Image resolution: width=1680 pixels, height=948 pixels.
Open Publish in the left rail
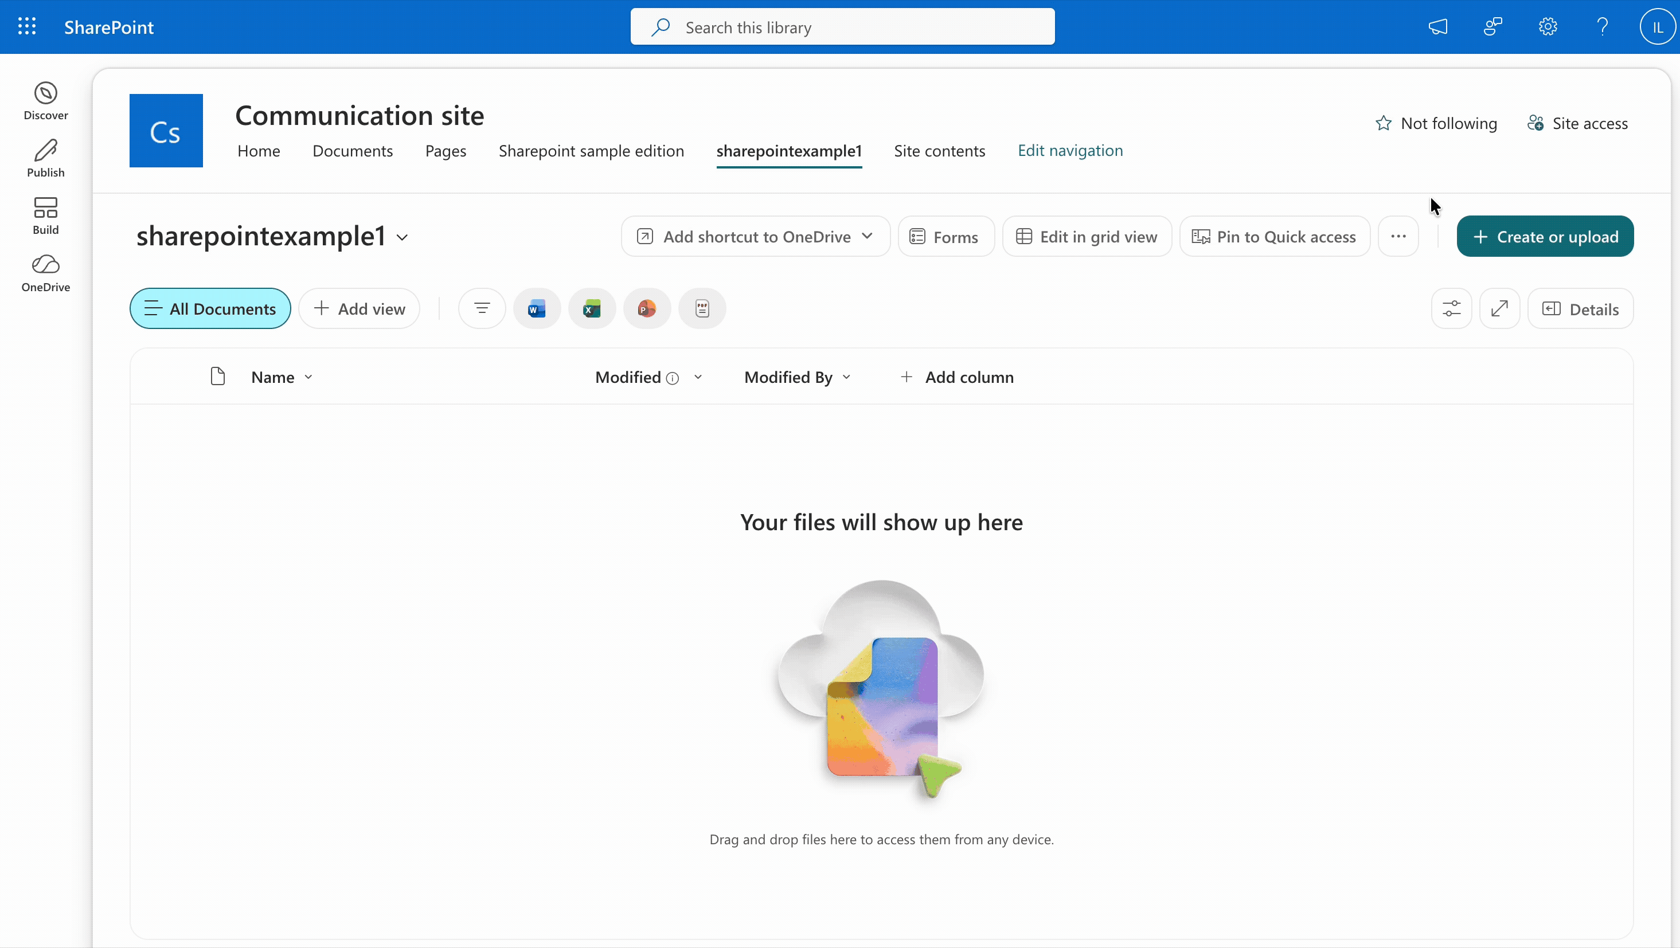point(46,158)
